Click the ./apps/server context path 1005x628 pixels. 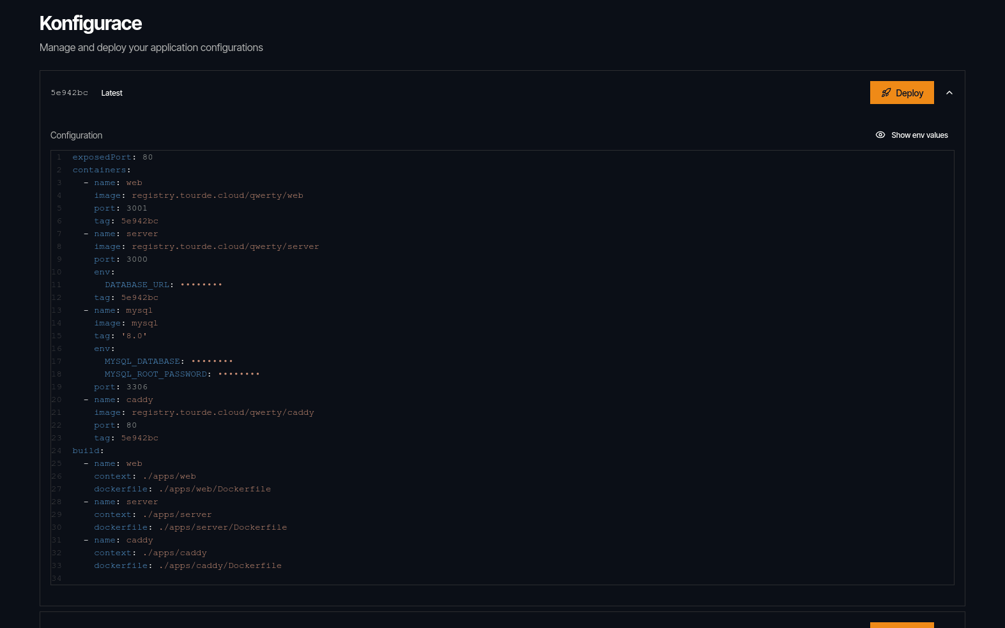[x=177, y=514]
